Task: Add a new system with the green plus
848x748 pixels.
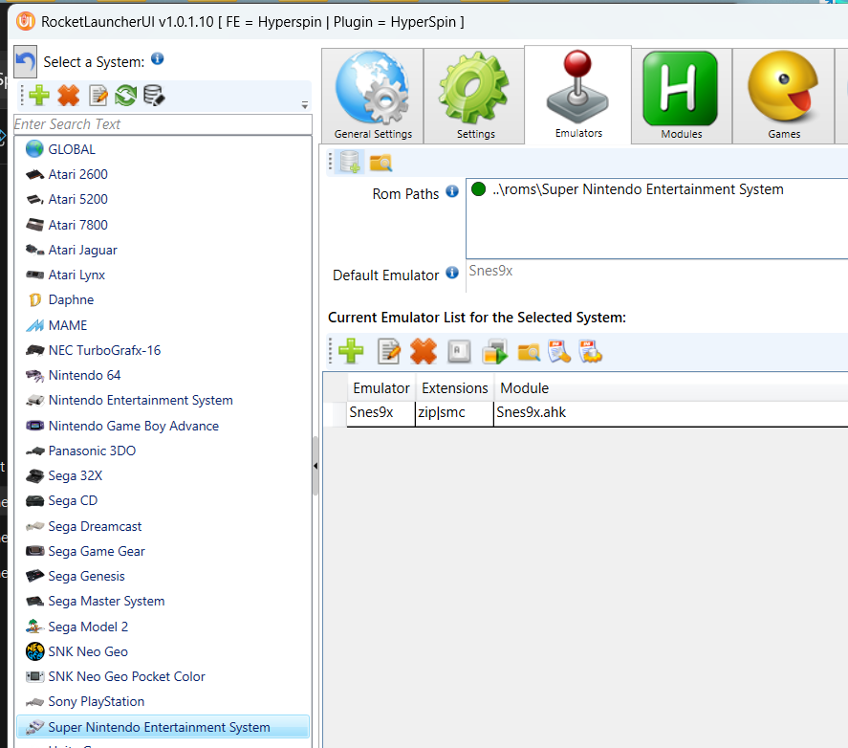Action: point(39,96)
